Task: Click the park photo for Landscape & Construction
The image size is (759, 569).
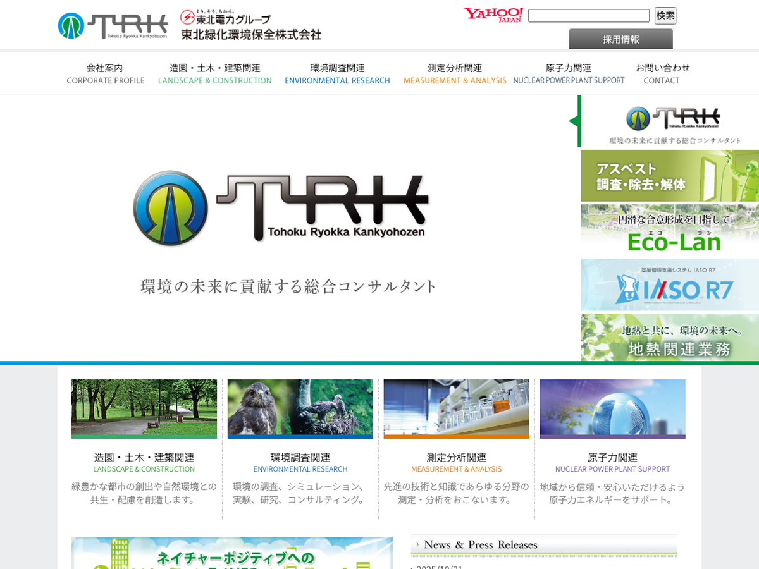Action: click(x=144, y=408)
